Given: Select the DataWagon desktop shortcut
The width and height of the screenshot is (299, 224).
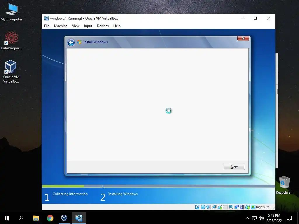Looking at the screenshot, I should pyautogui.click(x=11, y=41).
